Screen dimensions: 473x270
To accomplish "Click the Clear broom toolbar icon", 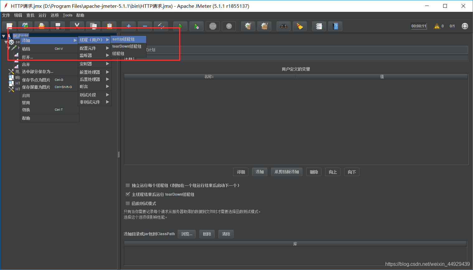I will point(248,26).
